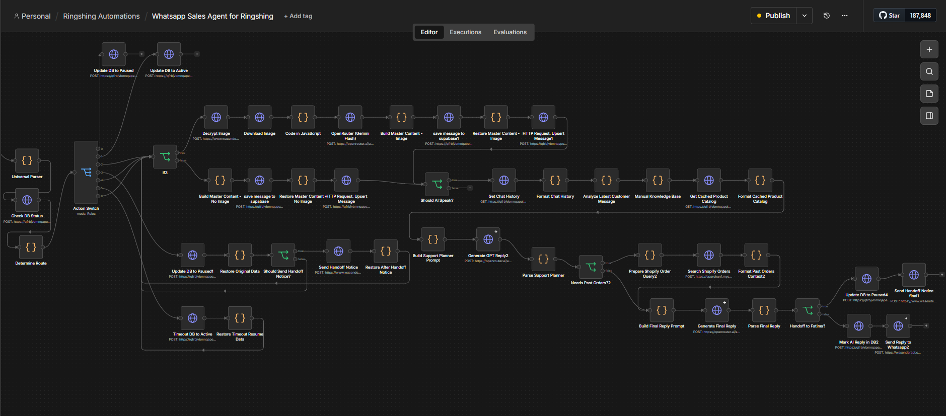Screen dimensions: 946x416
Task: Open the Restore Original Data node
Action: click(x=240, y=255)
